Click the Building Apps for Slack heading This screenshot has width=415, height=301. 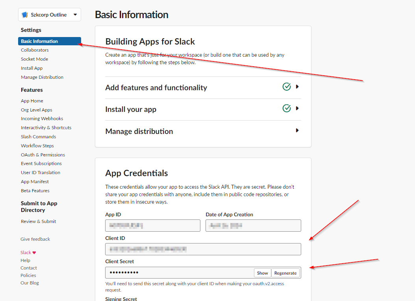pos(150,41)
